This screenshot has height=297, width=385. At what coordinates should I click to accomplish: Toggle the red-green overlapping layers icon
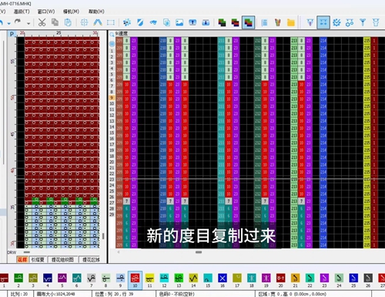click(x=235, y=22)
